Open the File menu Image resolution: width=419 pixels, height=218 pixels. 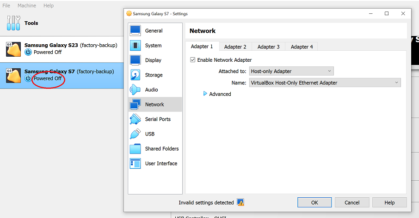(6, 6)
